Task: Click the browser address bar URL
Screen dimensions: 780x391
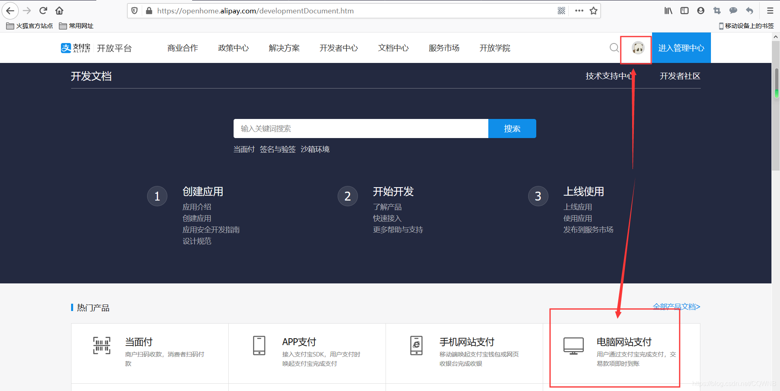Action: [256, 11]
